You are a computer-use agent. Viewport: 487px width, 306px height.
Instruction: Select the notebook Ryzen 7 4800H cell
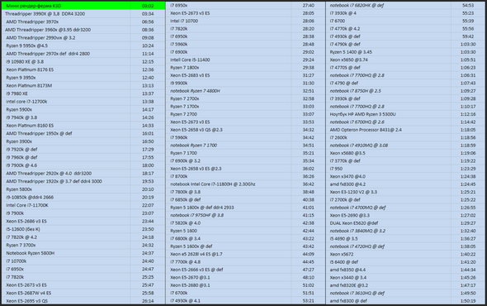tap(229, 91)
